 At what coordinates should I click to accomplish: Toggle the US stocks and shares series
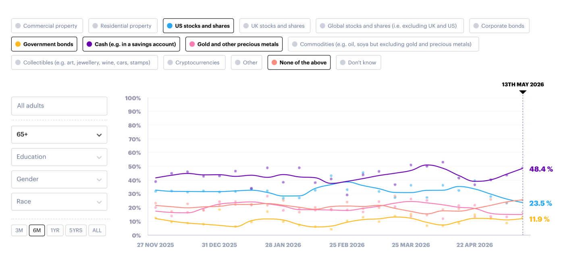(x=198, y=26)
